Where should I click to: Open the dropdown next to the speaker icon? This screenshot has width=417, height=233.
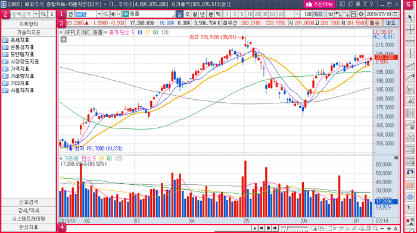[x=119, y=14]
